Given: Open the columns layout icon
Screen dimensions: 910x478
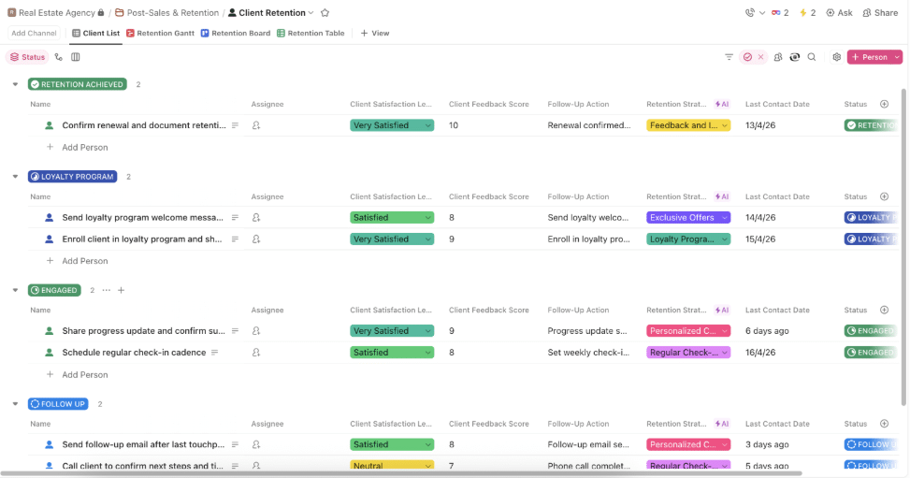Looking at the screenshot, I should coord(76,57).
